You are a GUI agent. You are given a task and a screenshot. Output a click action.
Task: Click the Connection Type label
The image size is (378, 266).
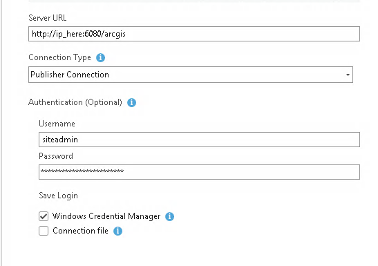pyautogui.click(x=60, y=57)
